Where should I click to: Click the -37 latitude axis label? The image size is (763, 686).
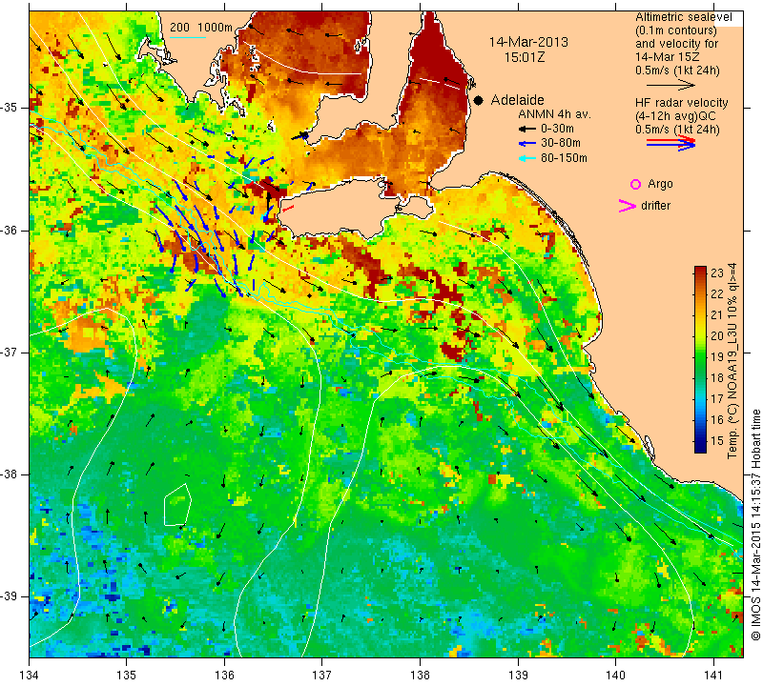(x=10, y=352)
